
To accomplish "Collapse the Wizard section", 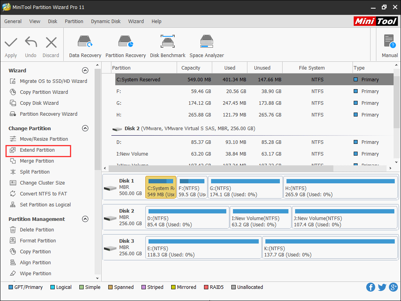I will click(85, 70).
